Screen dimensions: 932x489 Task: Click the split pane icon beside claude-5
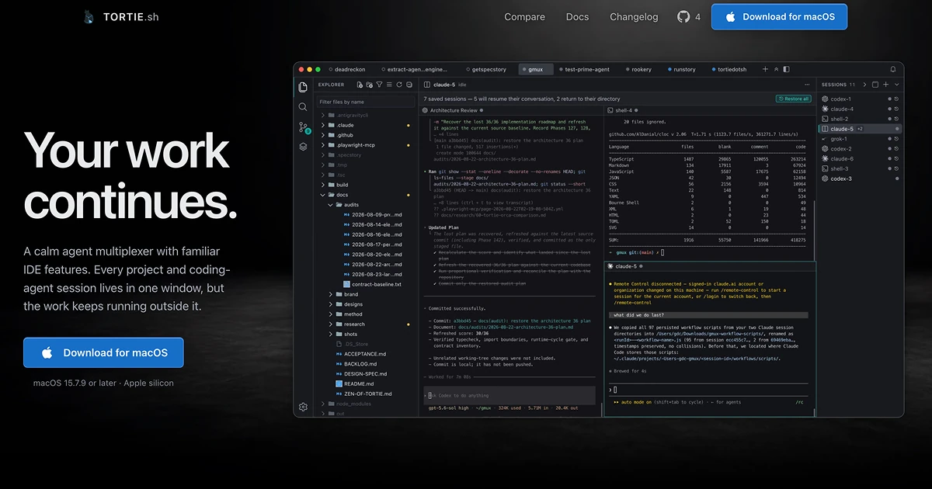click(x=426, y=85)
